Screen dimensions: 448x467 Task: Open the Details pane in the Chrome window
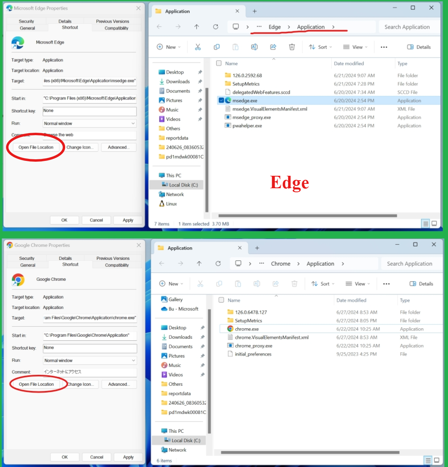tap(421, 284)
